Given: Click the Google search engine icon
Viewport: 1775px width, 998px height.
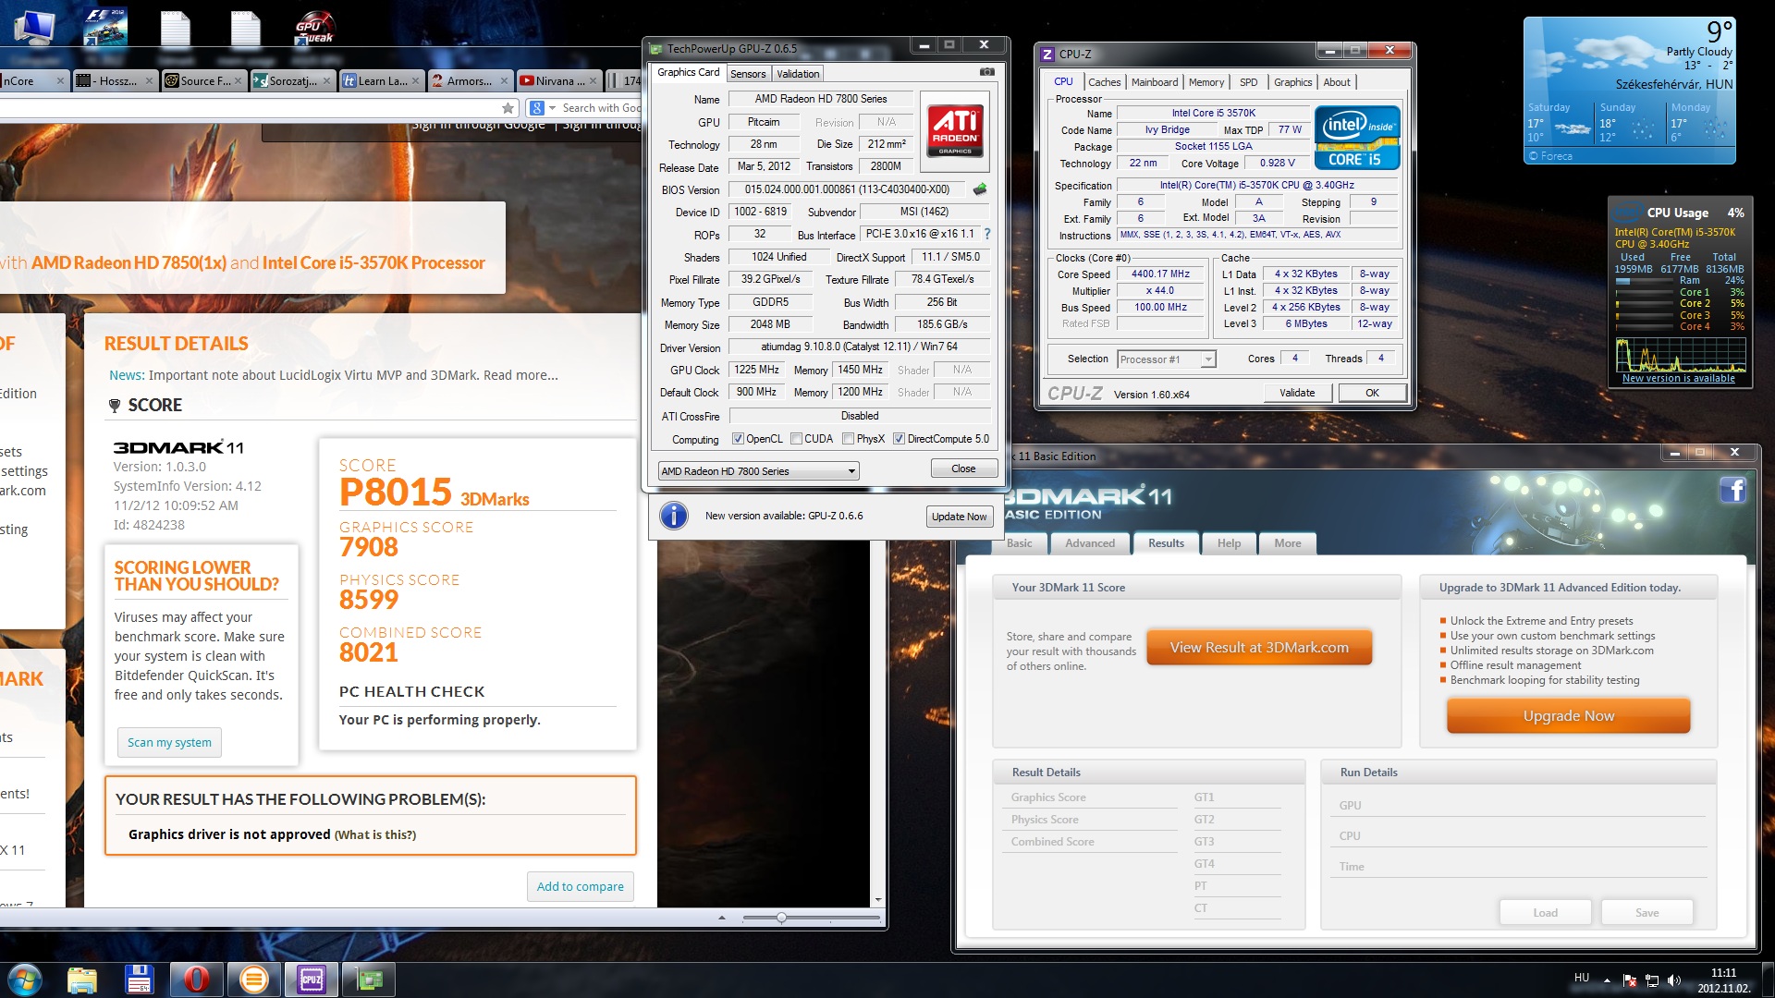Looking at the screenshot, I should 537,108.
